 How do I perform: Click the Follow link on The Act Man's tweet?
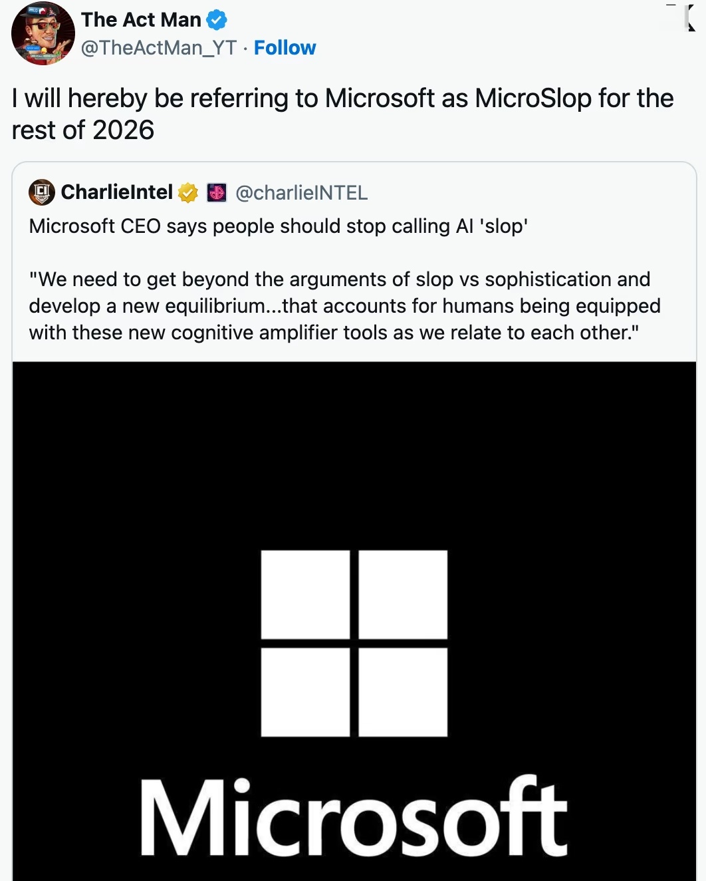[x=285, y=47]
